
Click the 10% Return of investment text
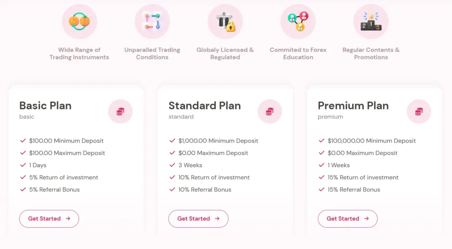point(214,177)
